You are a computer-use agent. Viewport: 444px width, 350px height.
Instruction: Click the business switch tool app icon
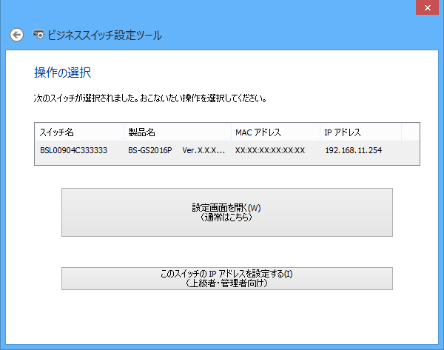(x=38, y=35)
